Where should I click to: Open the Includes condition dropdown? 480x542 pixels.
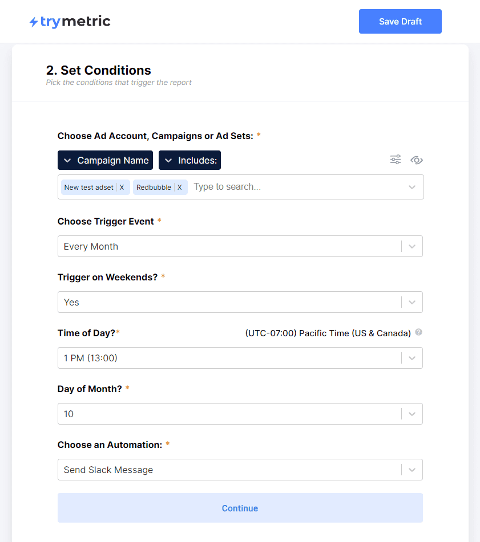(189, 160)
